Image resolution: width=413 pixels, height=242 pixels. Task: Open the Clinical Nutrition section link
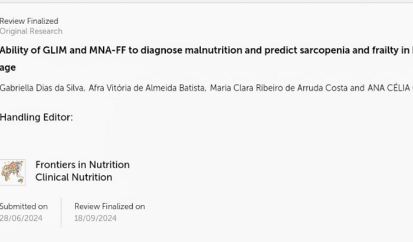click(74, 177)
